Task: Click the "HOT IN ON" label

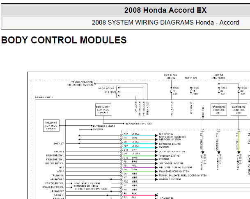Action: 191,78
